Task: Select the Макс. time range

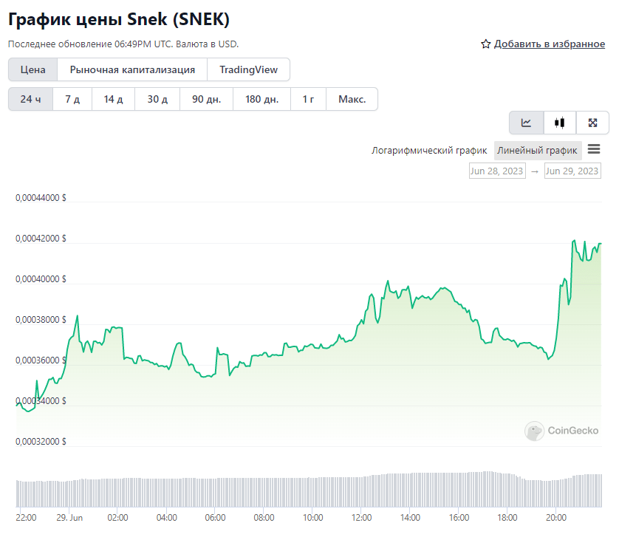Action: pyautogui.click(x=352, y=99)
